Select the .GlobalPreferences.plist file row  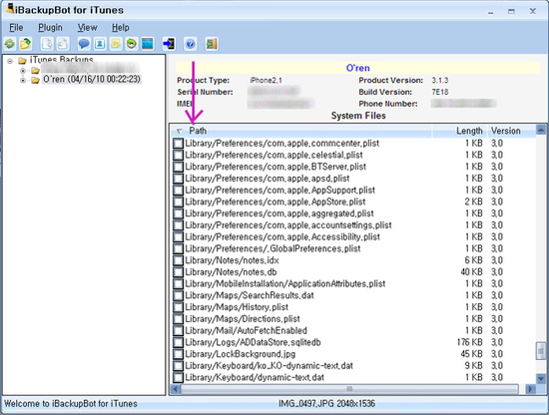pyautogui.click(x=353, y=248)
